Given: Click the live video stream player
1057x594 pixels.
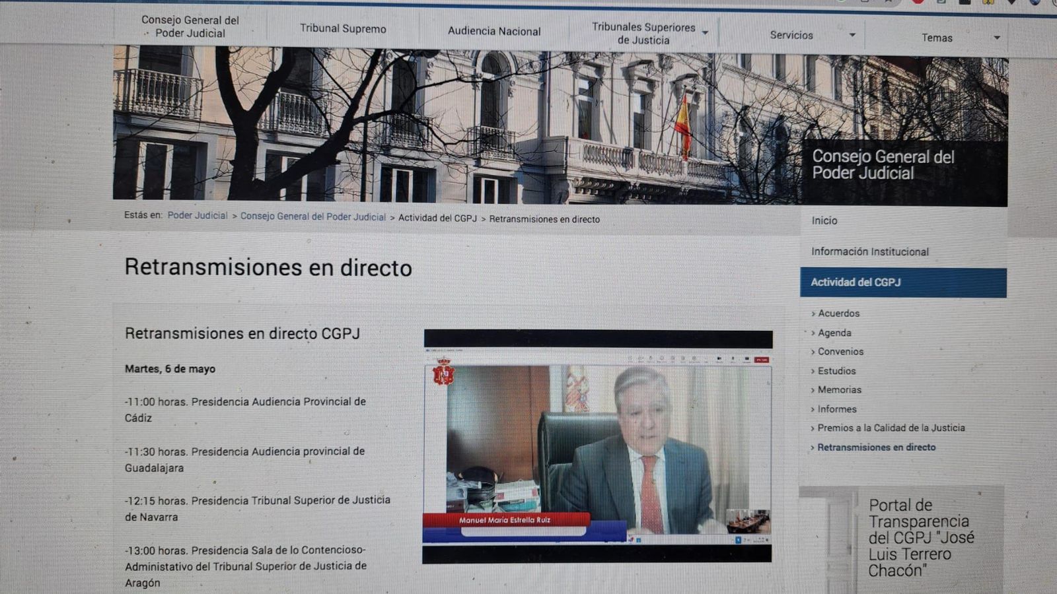Looking at the screenshot, I should coord(597,447).
